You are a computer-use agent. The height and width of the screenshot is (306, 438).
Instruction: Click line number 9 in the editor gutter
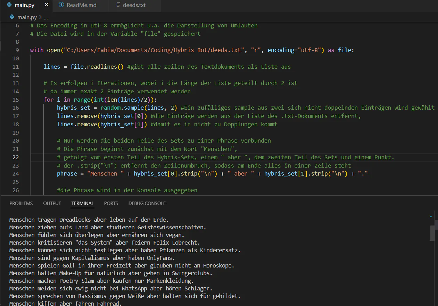tap(17, 50)
